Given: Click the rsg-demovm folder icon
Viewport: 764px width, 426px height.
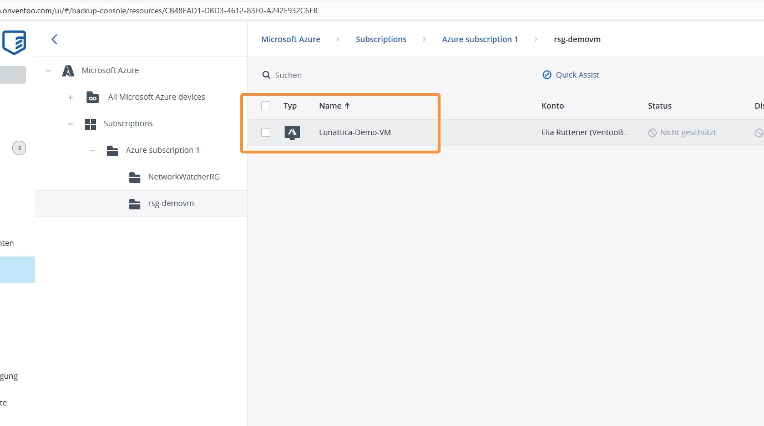Looking at the screenshot, I should pyautogui.click(x=135, y=203).
